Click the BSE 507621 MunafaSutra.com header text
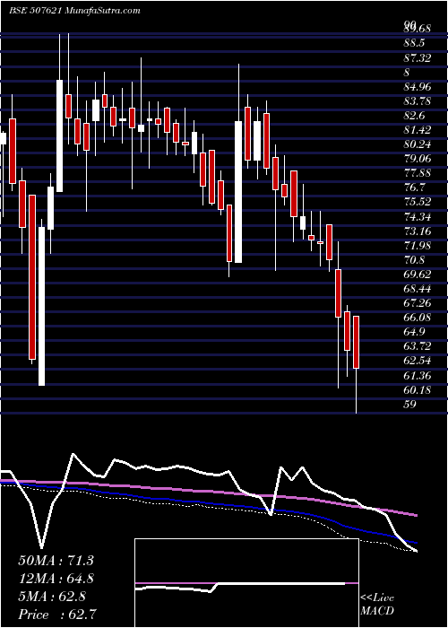Viewport: 448px width, 628px height. pyautogui.click(x=74, y=11)
